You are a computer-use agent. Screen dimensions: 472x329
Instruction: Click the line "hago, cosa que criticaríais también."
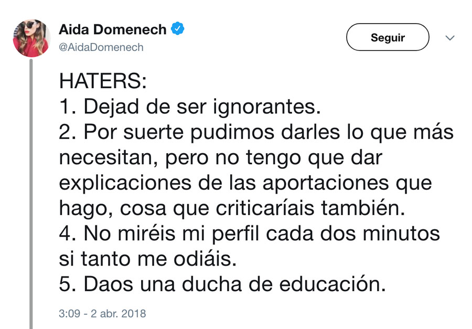click(x=232, y=208)
